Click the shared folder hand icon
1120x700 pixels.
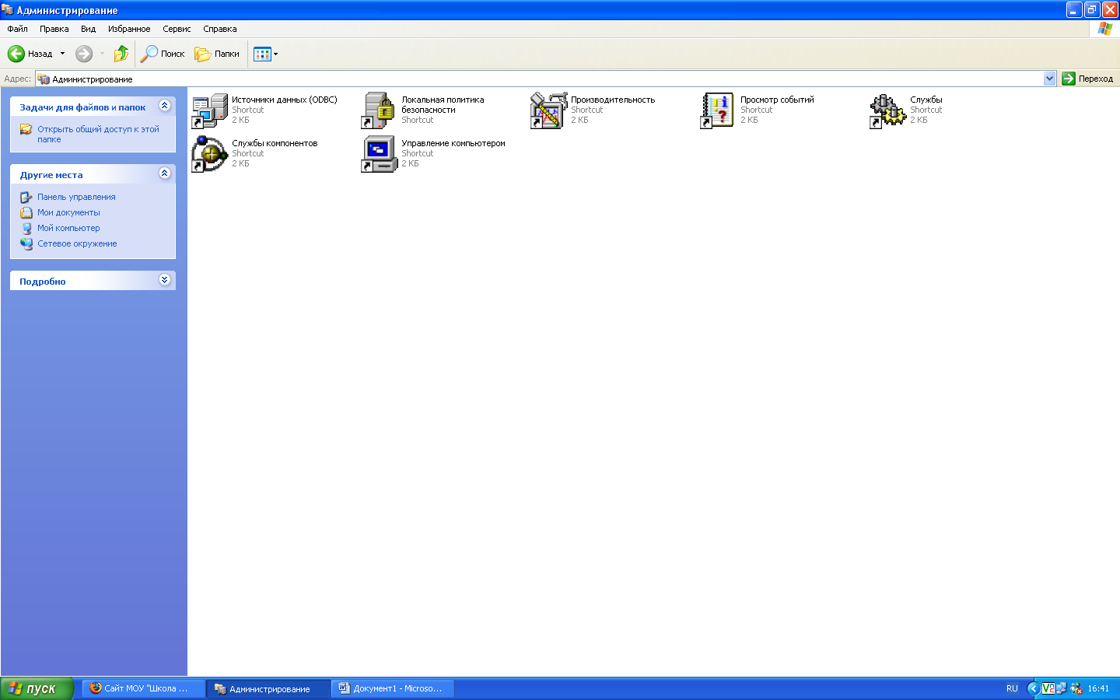coord(26,129)
